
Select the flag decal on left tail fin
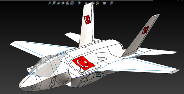[87, 20]
